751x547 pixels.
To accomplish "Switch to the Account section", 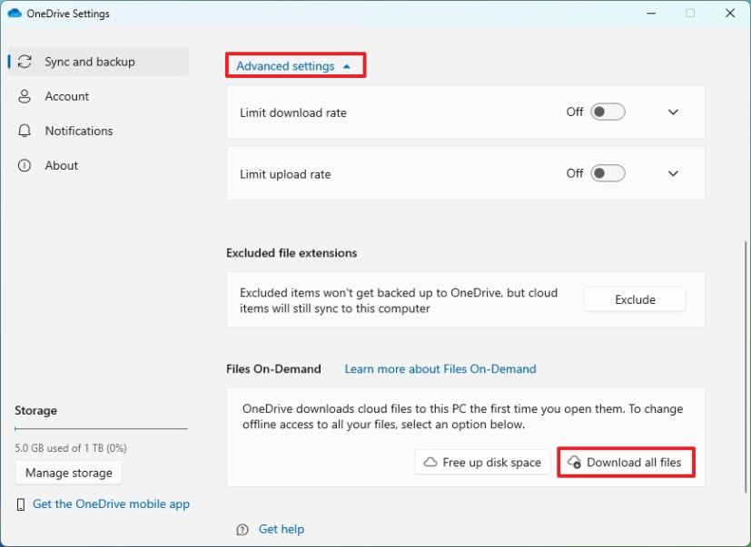I will (66, 96).
